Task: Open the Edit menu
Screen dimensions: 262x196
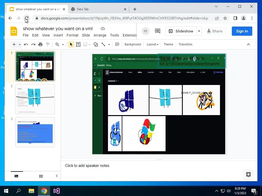Action: [35, 35]
